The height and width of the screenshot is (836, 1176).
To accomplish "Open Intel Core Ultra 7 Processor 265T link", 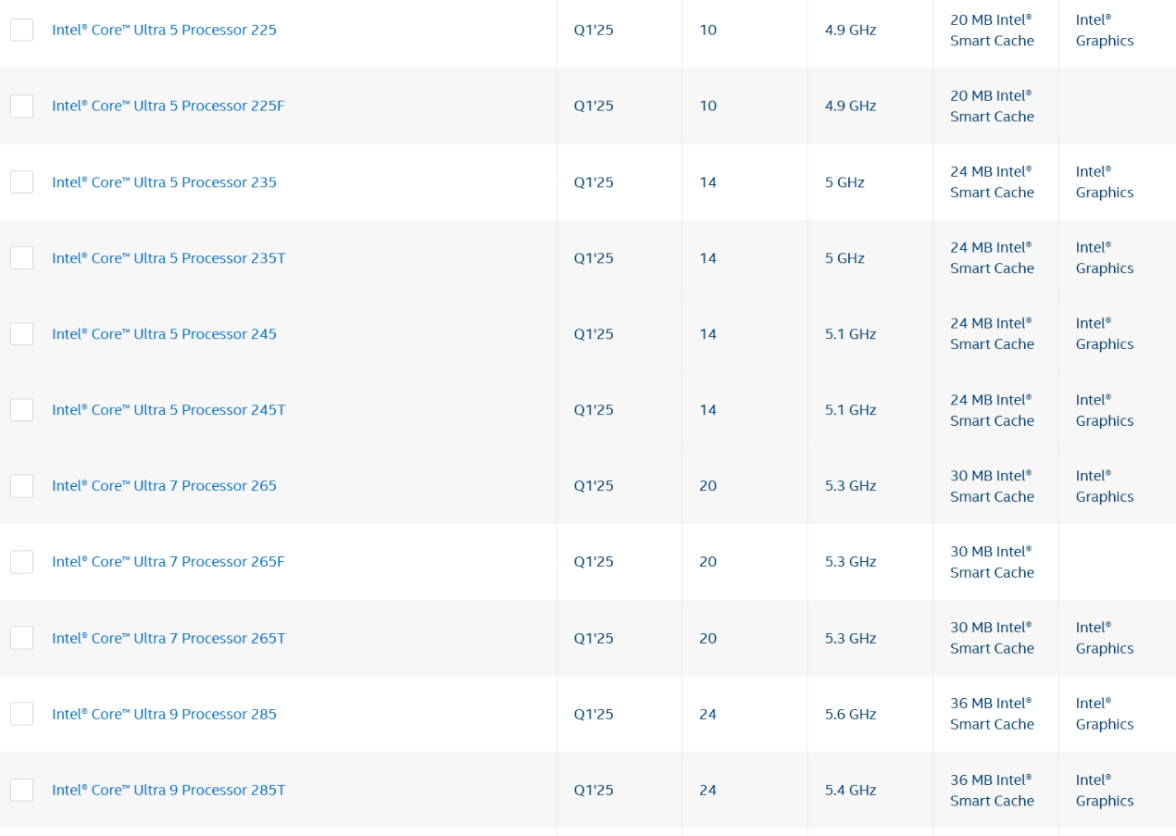I will 169,638.
